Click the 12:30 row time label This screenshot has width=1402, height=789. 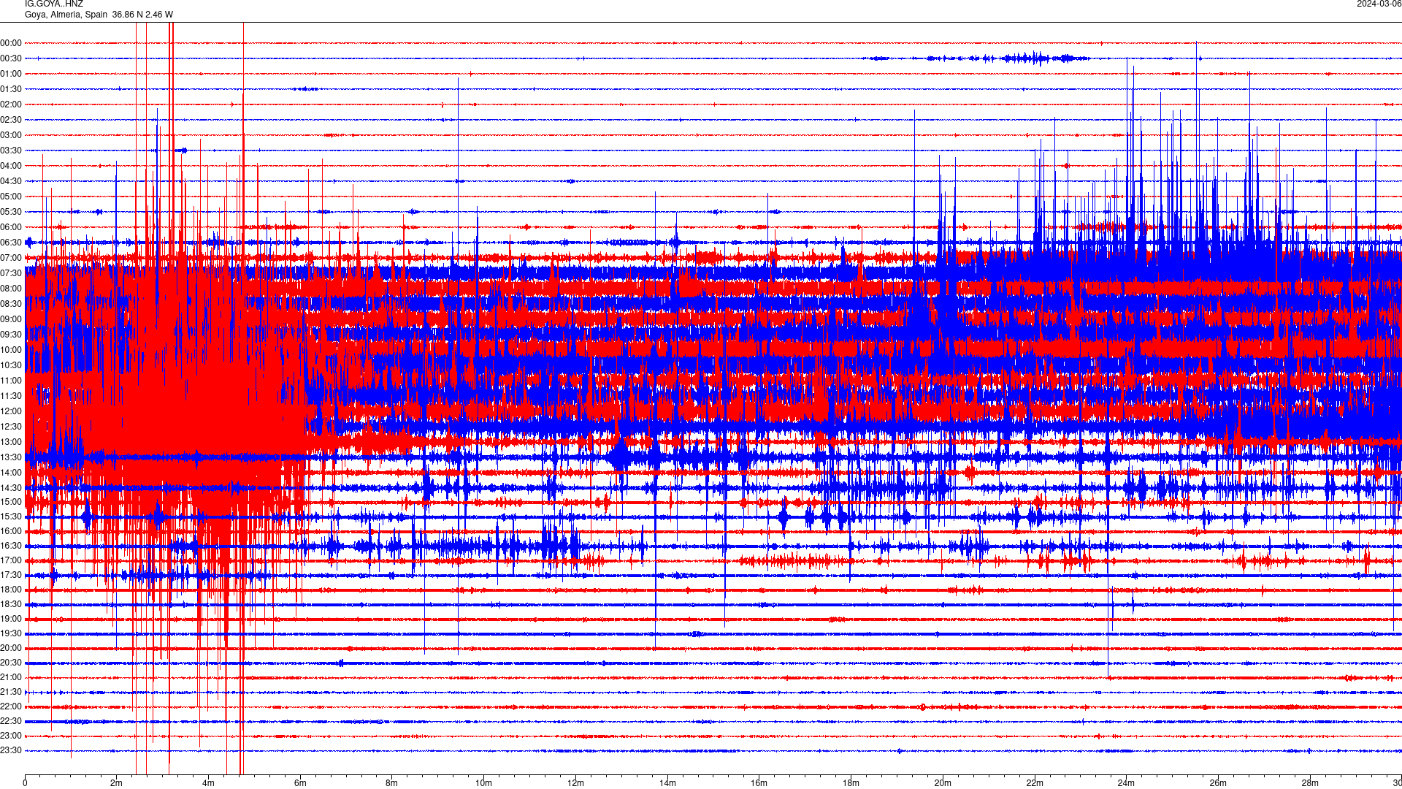tap(11, 427)
